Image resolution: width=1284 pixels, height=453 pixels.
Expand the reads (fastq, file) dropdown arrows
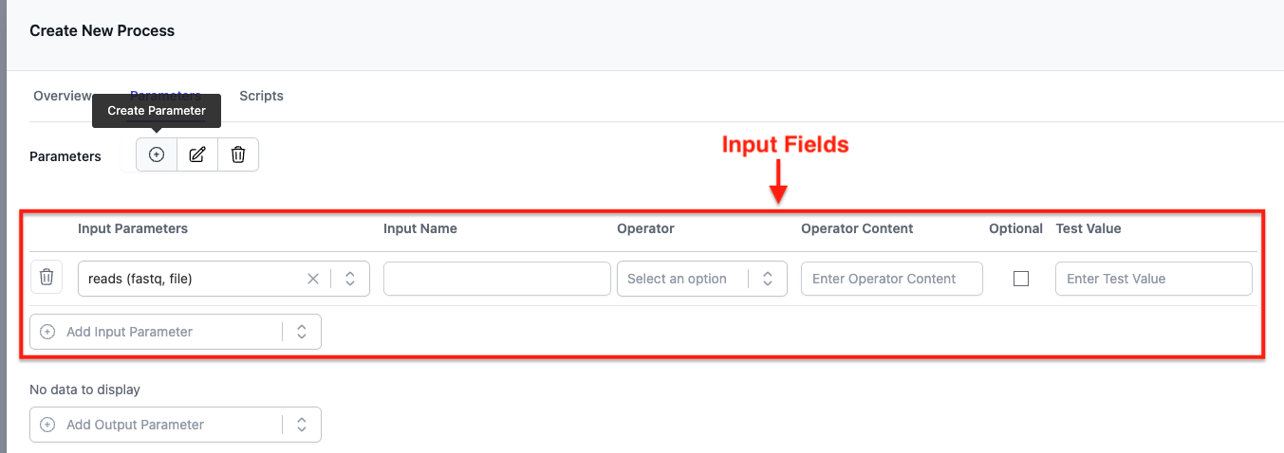pos(350,279)
